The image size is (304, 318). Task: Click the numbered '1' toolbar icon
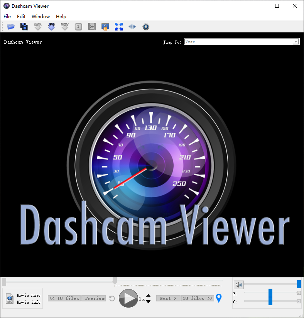[x=78, y=27]
